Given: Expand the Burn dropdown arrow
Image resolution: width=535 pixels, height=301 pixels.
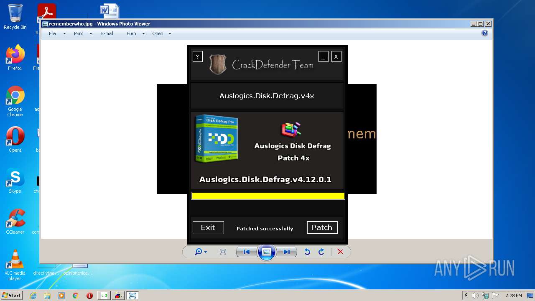Looking at the screenshot, I should pyautogui.click(x=143, y=34).
